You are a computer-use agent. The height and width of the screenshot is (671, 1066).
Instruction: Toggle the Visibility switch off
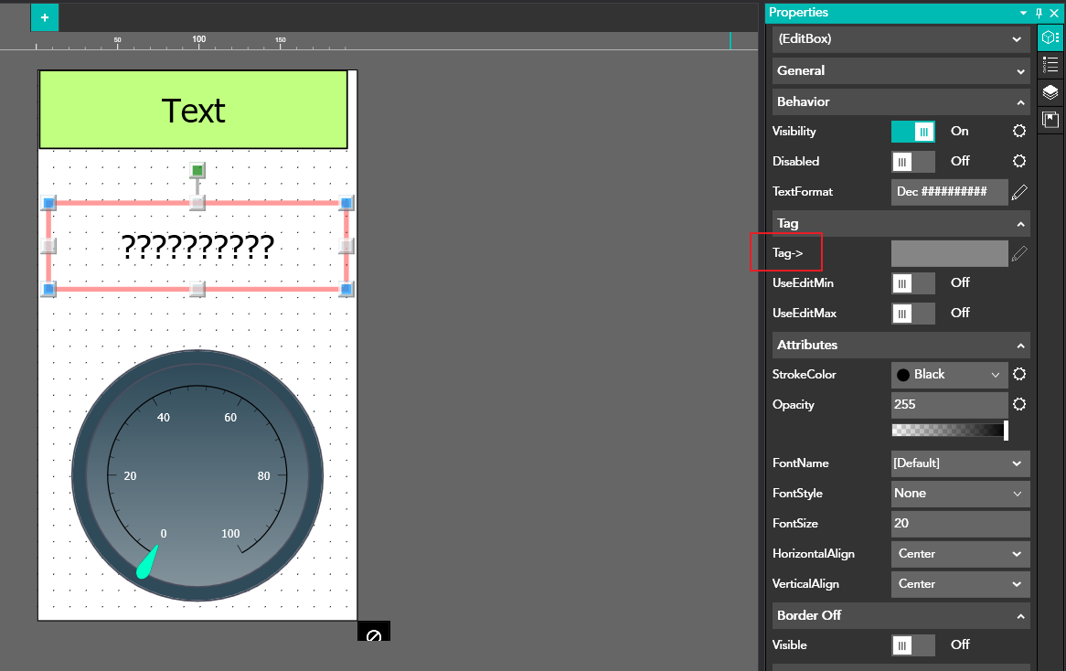pyautogui.click(x=912, y=132)
